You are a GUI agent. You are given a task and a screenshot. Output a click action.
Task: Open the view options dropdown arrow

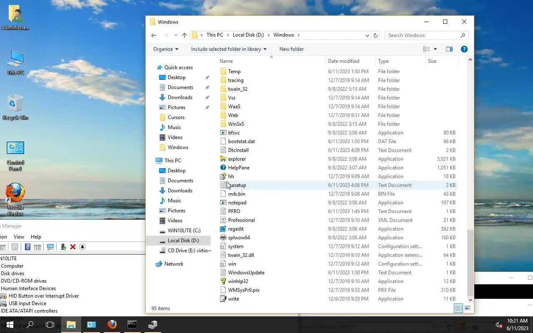pos(435,49)
